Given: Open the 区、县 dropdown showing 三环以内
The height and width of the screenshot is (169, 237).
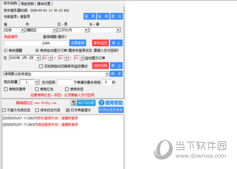Looking at the screenshot, I should [x=73, y=30].
